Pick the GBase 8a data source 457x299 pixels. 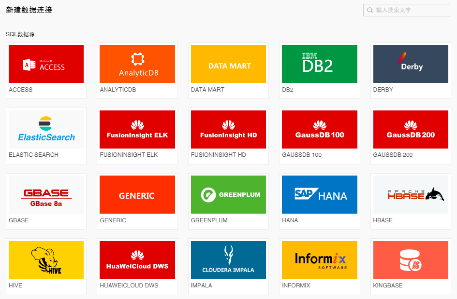(46, 195)
